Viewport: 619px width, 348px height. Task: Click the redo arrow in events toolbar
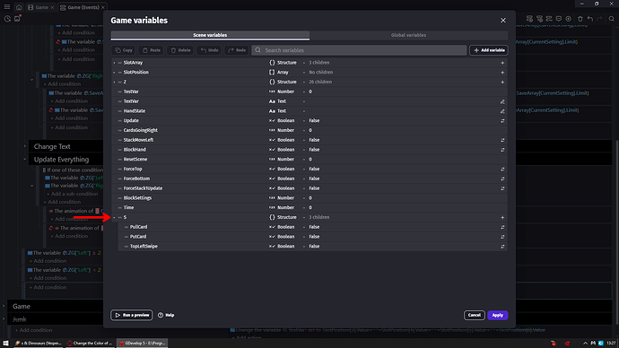(599, 19)
